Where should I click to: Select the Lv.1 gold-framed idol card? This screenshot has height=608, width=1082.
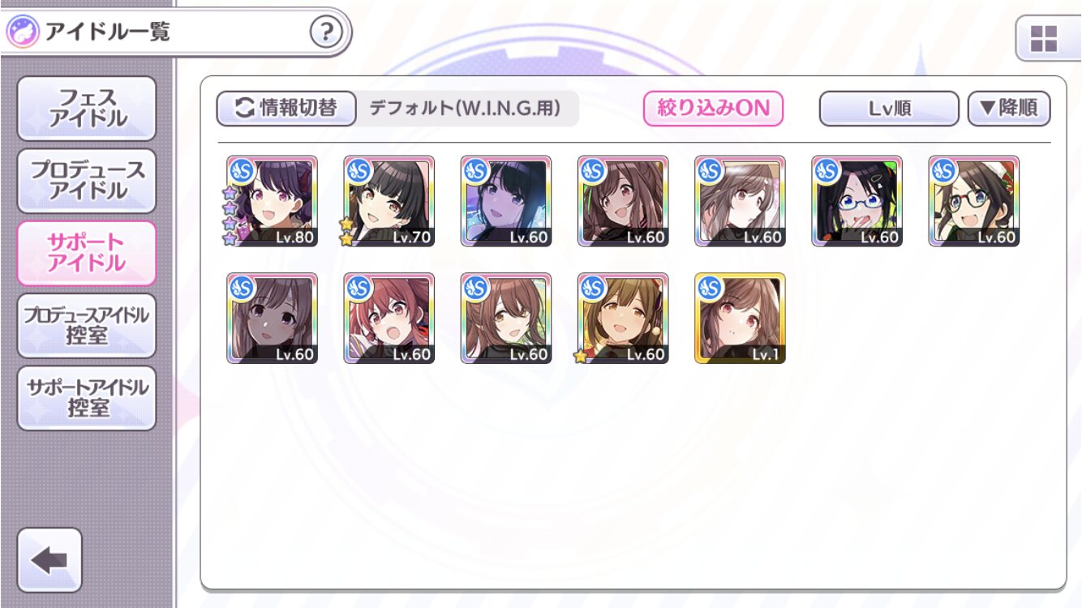pos(740,318)
